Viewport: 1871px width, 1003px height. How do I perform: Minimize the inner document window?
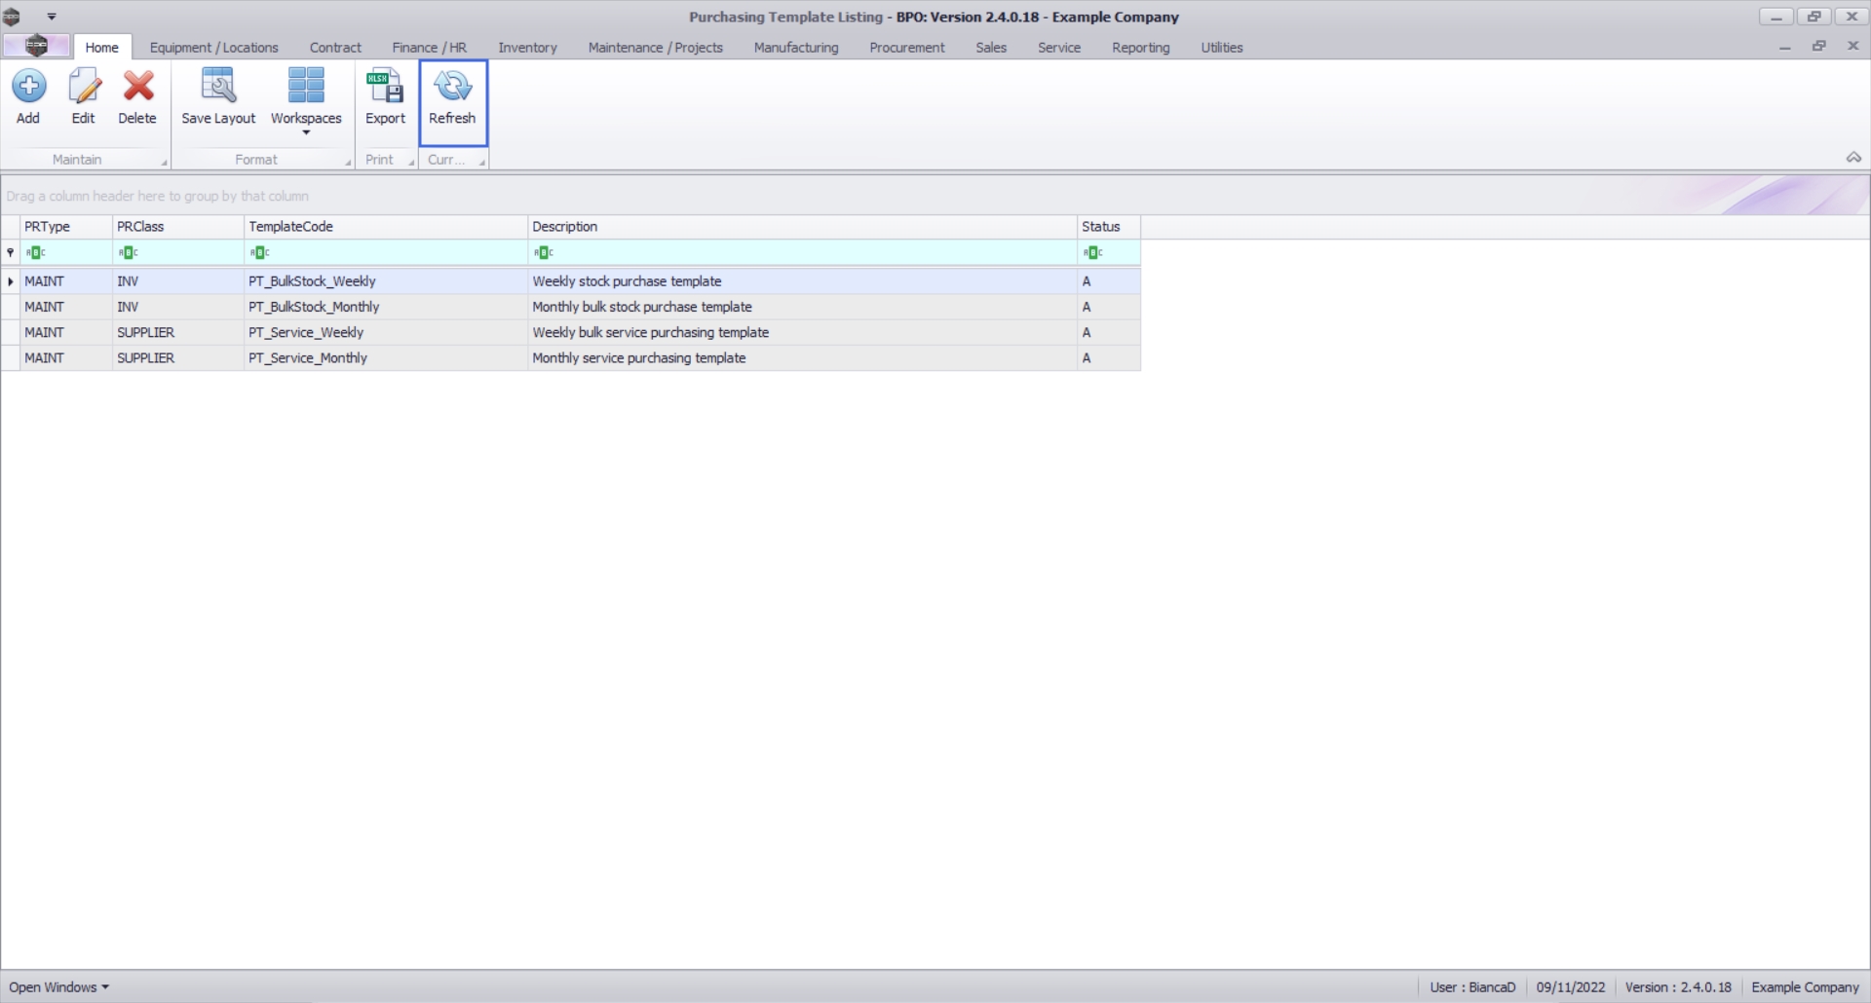(1784, 47)
